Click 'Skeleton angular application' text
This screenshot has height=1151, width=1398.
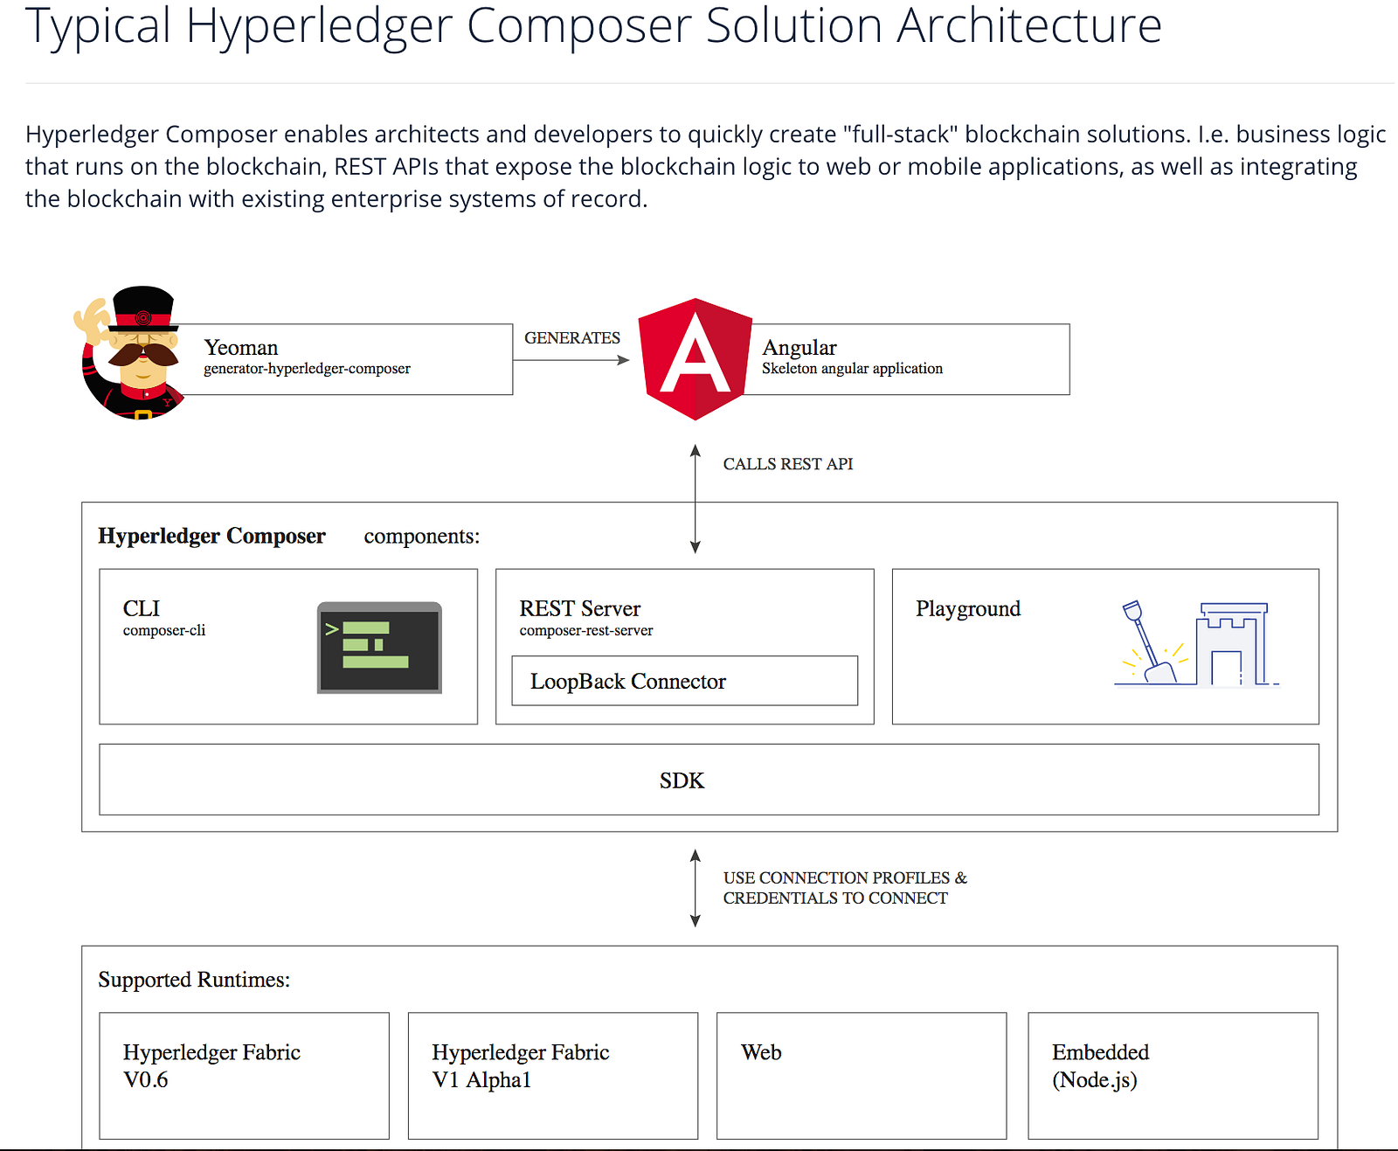click(852, 369)
